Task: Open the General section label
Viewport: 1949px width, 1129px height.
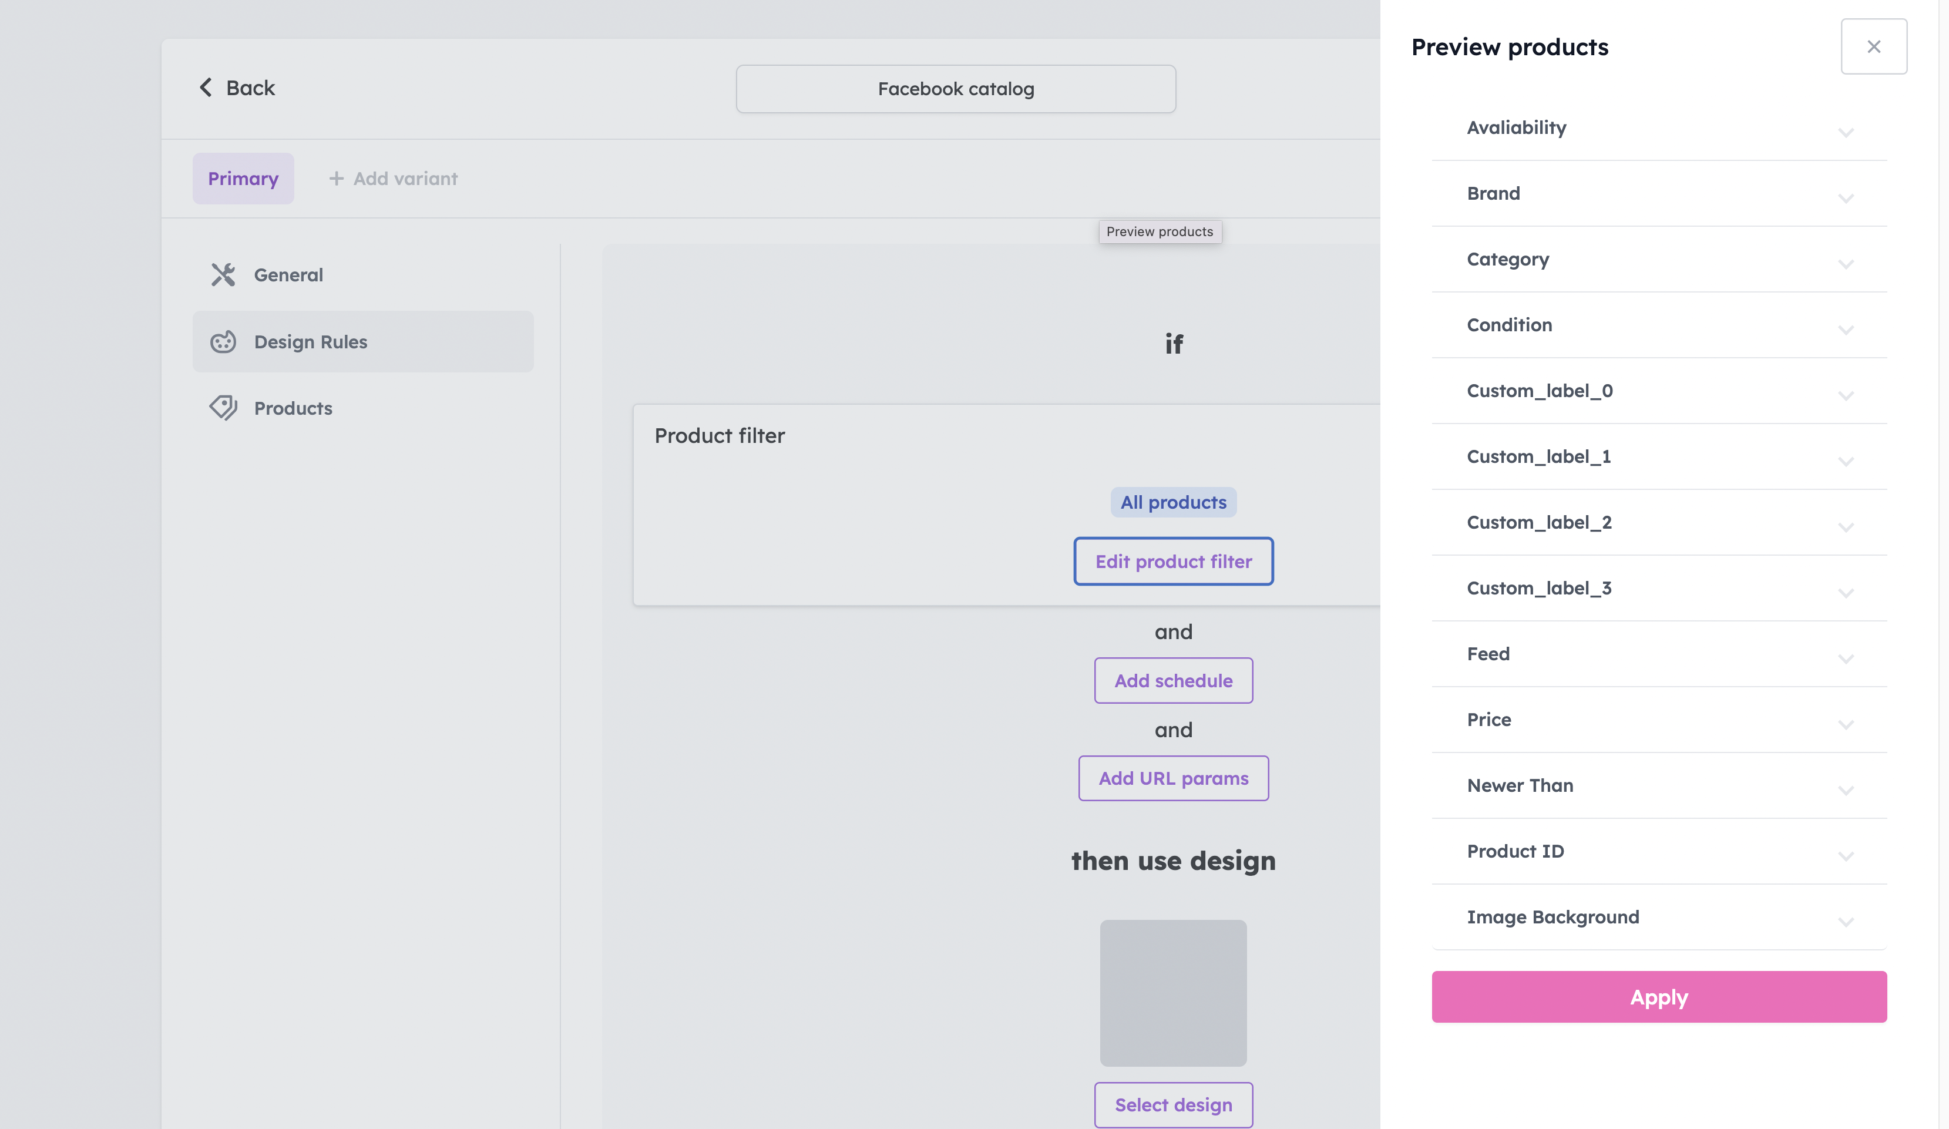Action: tap(288, 274)
